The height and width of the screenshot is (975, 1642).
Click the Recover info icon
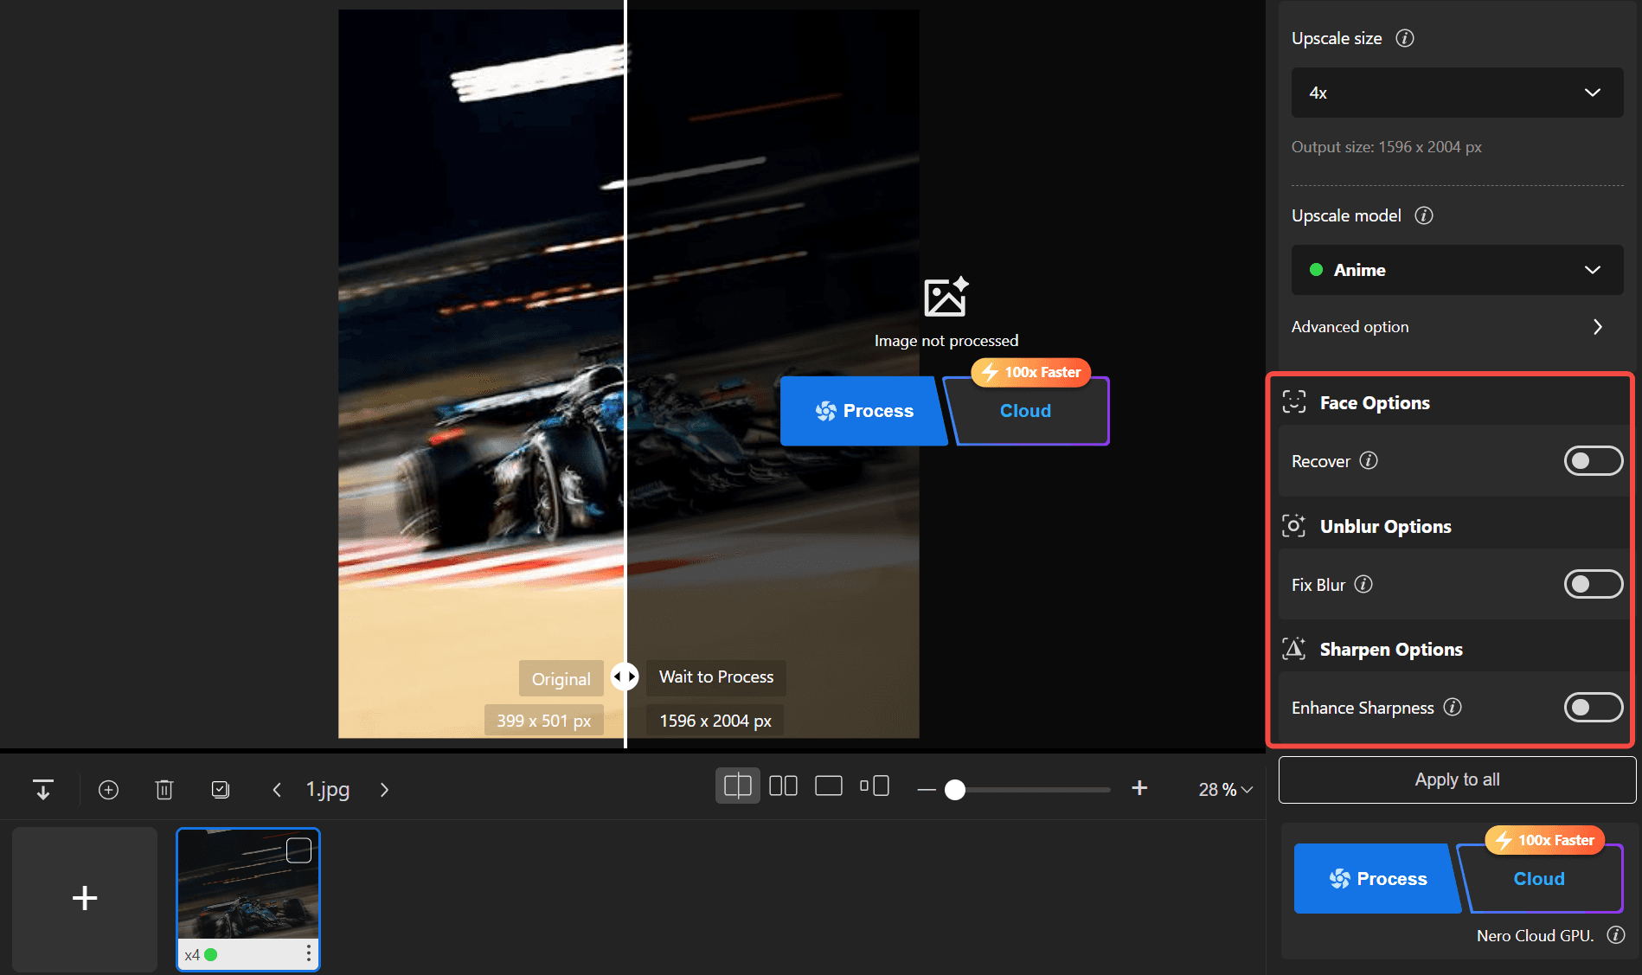point(1369,460)
